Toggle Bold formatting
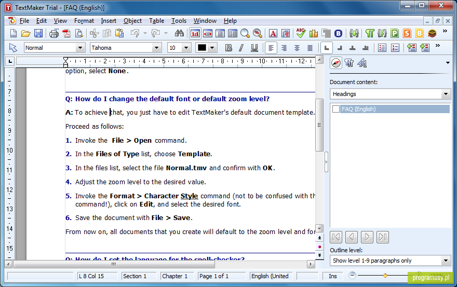This screenshot has height=287, width=457. [229, 48]
